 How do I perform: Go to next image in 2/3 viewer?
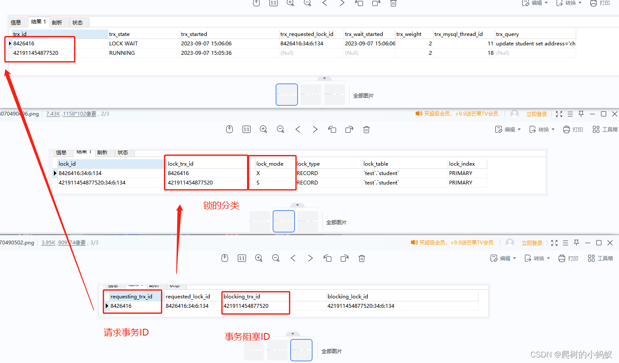[x=315, y=129]
